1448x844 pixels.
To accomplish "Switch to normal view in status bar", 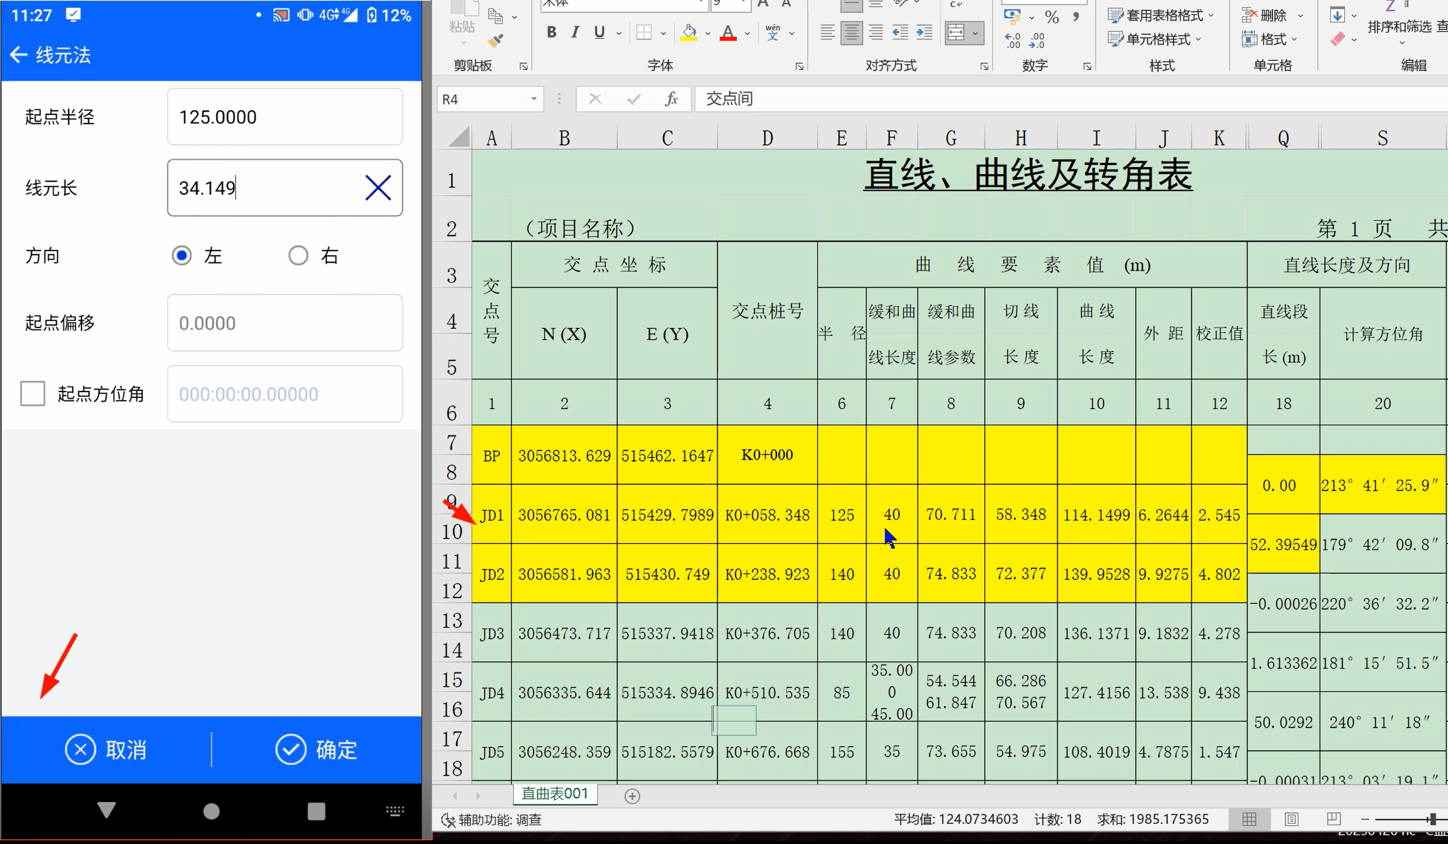I will pyautogui.click(x=1249, y=819).
